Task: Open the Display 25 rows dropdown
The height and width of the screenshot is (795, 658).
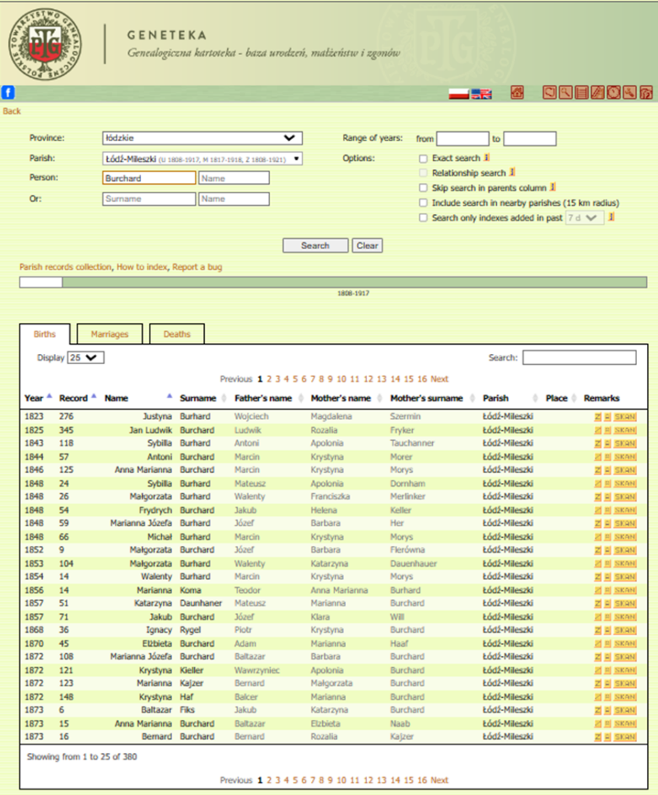Action: (x=85, y=358)
